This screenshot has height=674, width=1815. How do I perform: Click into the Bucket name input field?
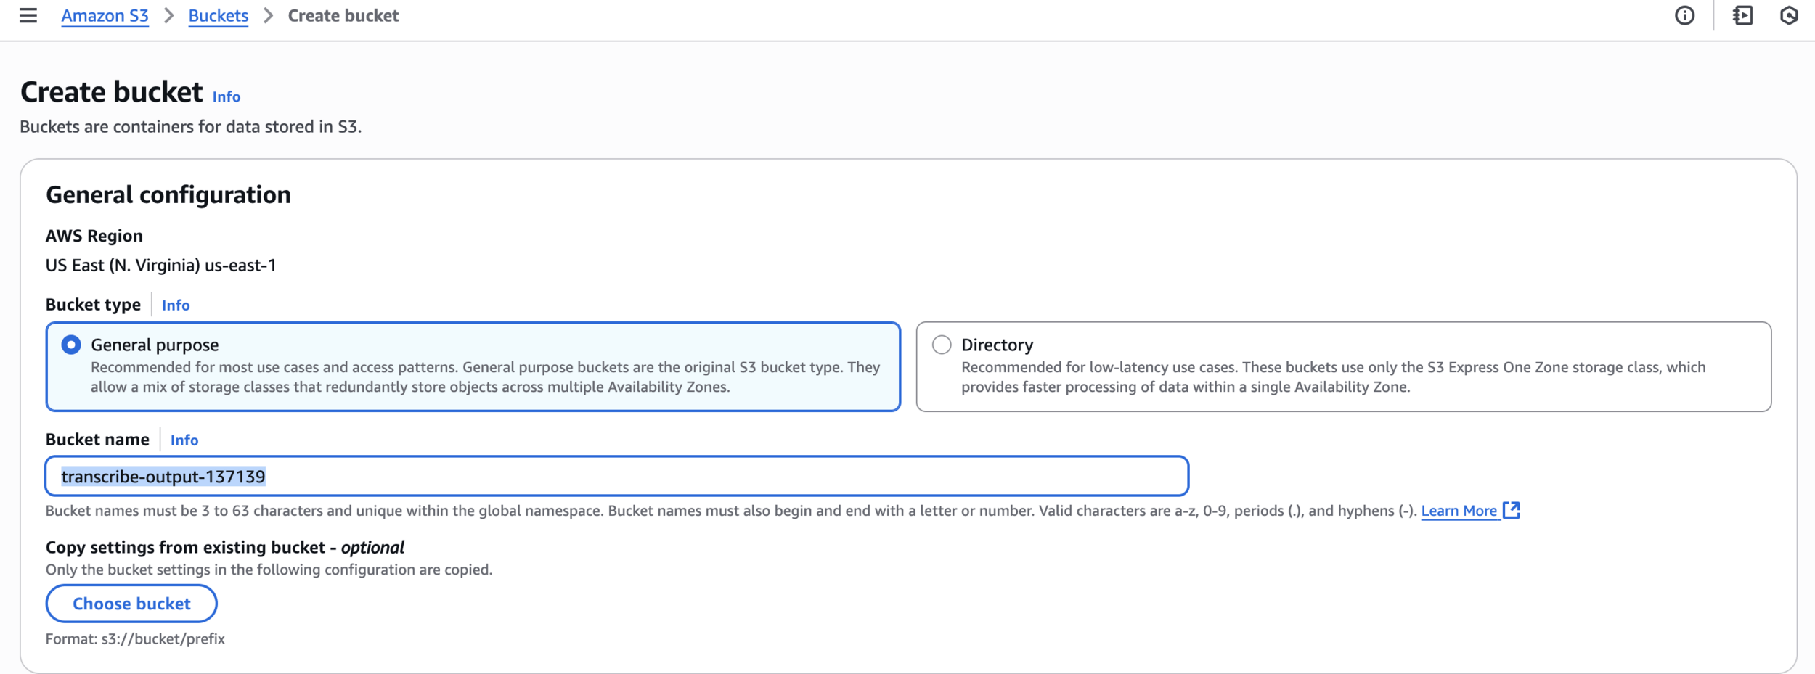tap(616, 477)
